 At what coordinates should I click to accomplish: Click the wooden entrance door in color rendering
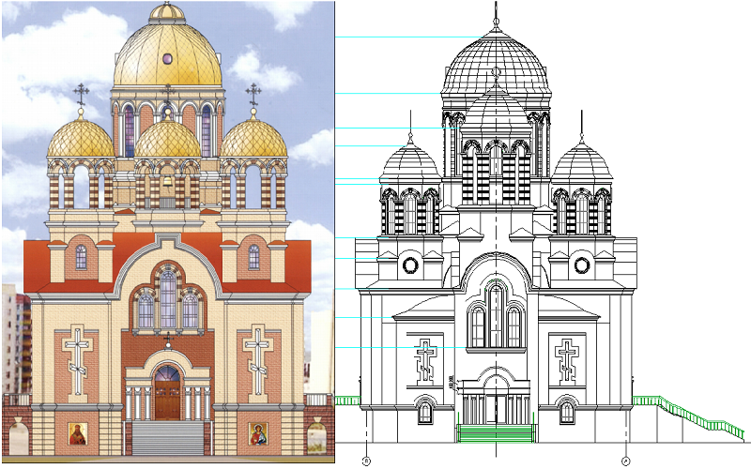click(167, 401)
